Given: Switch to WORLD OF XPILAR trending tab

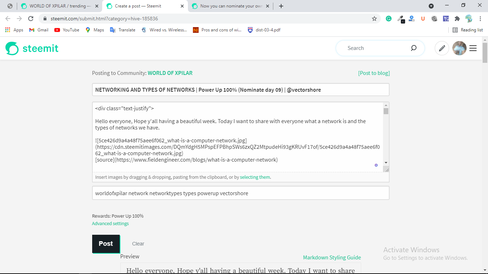Looking at the screenshot, I should point(59,6).
